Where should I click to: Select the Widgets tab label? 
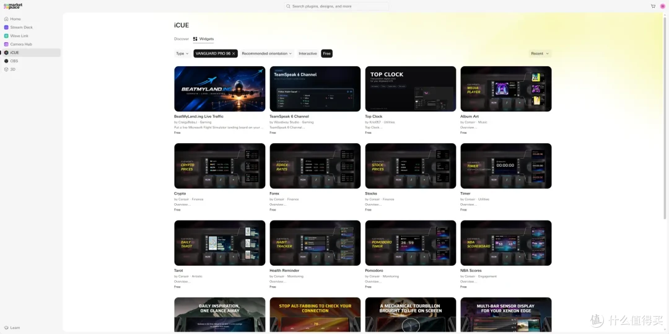[x=206, y=39]
